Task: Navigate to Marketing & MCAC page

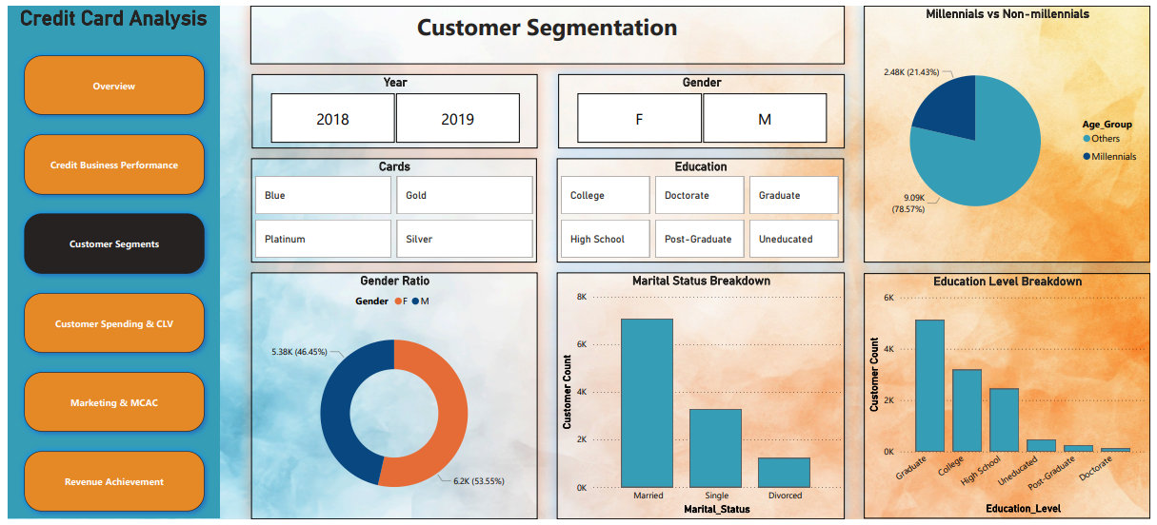Action: (114, 402)
